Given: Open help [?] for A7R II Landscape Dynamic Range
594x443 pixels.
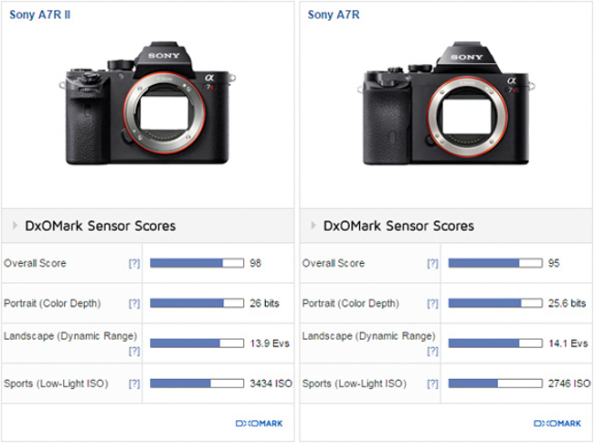Looking at the screenshot, I should pyautogui.click(x=134, y=351).
